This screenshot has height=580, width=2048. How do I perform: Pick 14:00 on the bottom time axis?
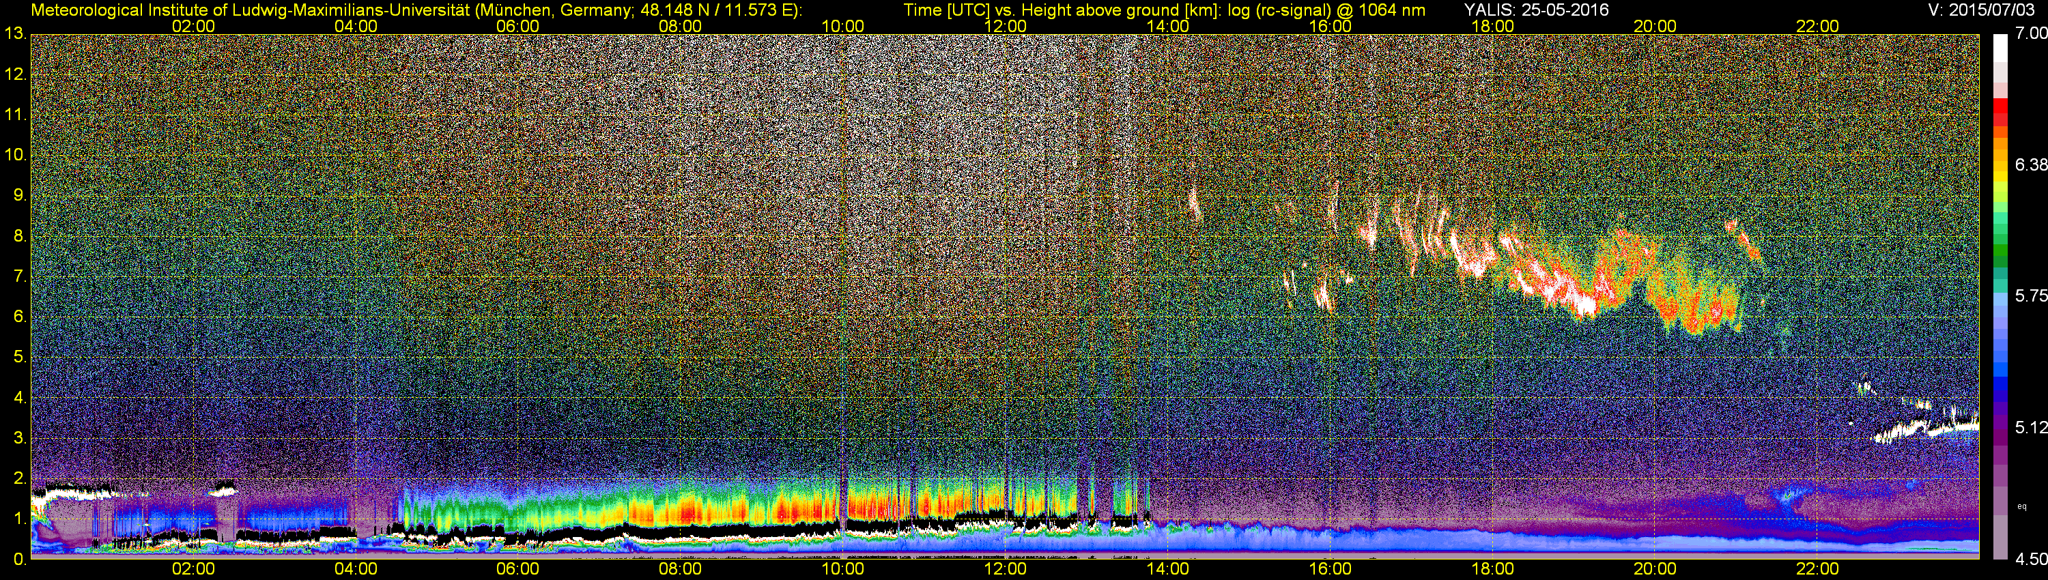pos(1167,569)
